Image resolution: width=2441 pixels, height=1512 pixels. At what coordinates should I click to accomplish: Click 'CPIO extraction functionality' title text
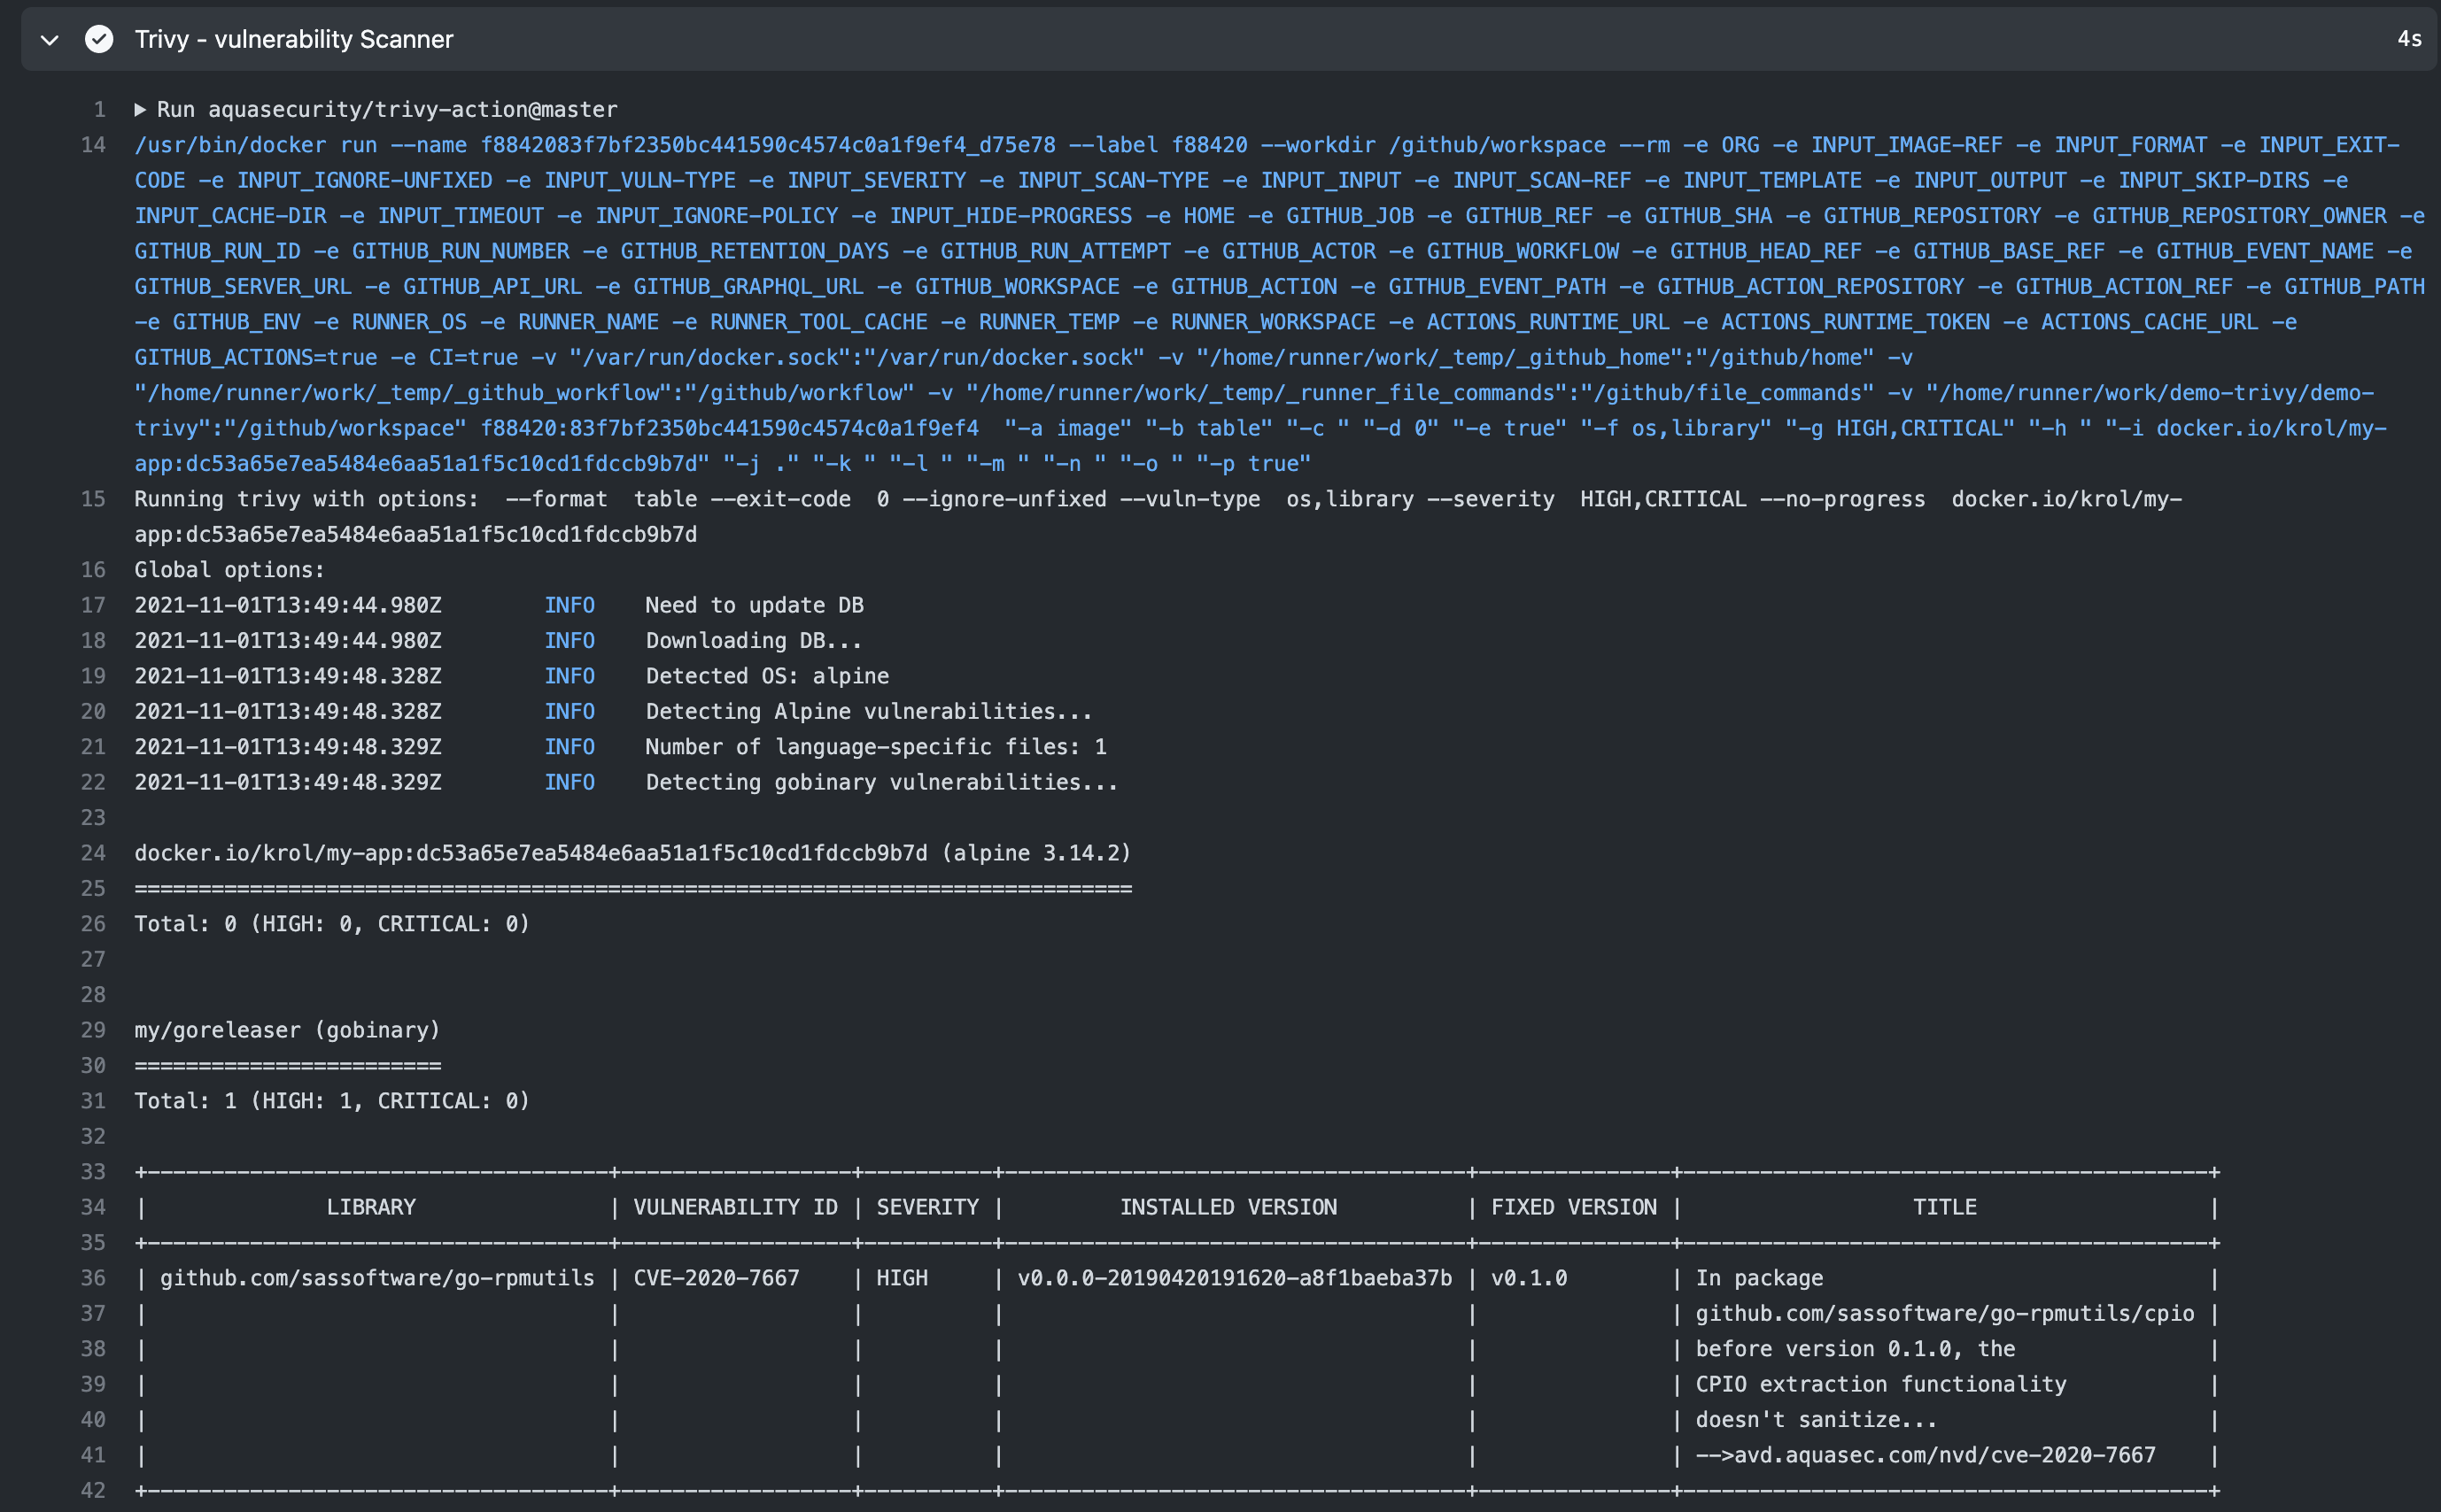pos(1880,1384)
